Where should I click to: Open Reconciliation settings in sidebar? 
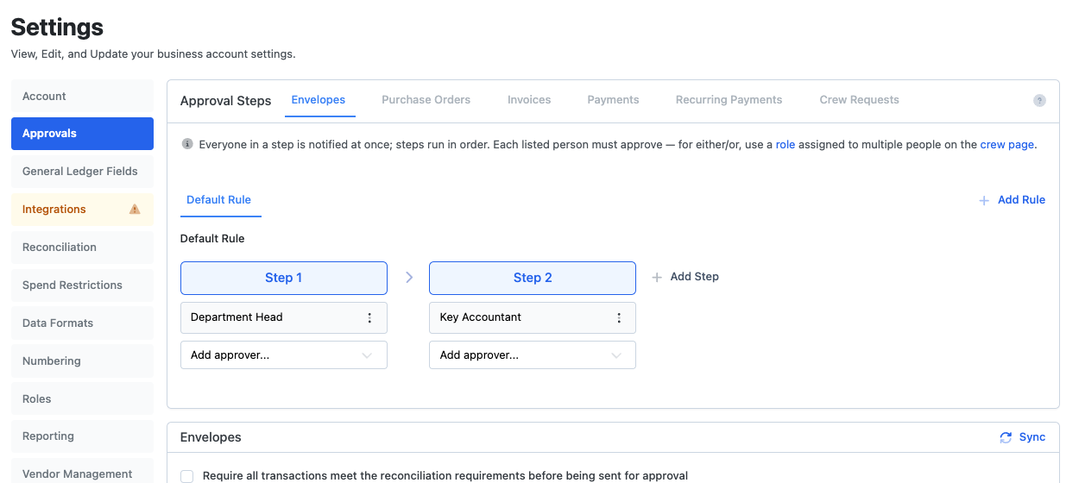pyautogui.click(x=82, y=248)
